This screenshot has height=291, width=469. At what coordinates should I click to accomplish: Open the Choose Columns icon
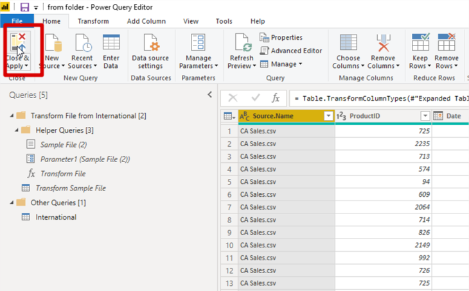click(x=349, y=42)
